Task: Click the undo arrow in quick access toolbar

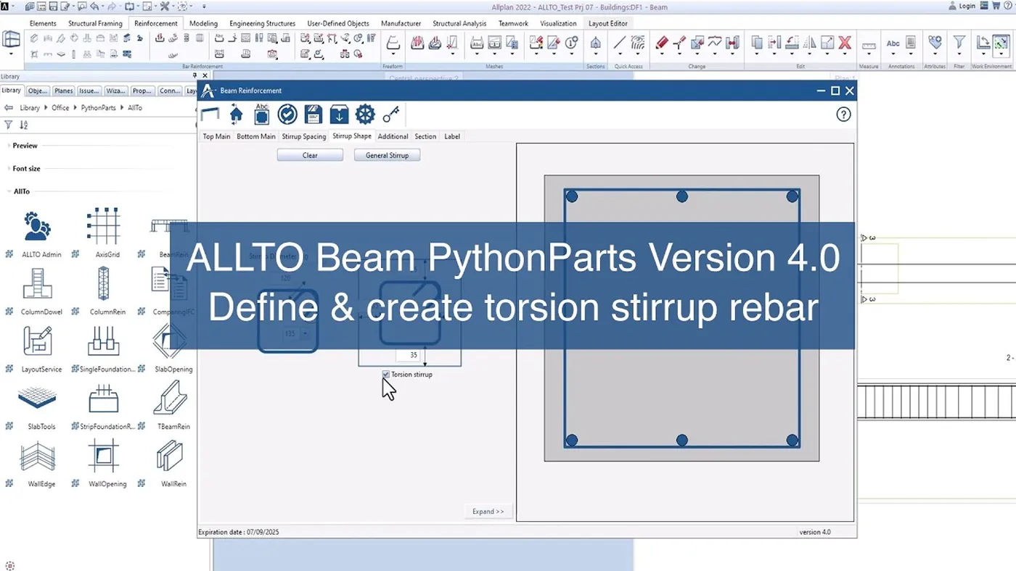Action: tap(94, 7)
